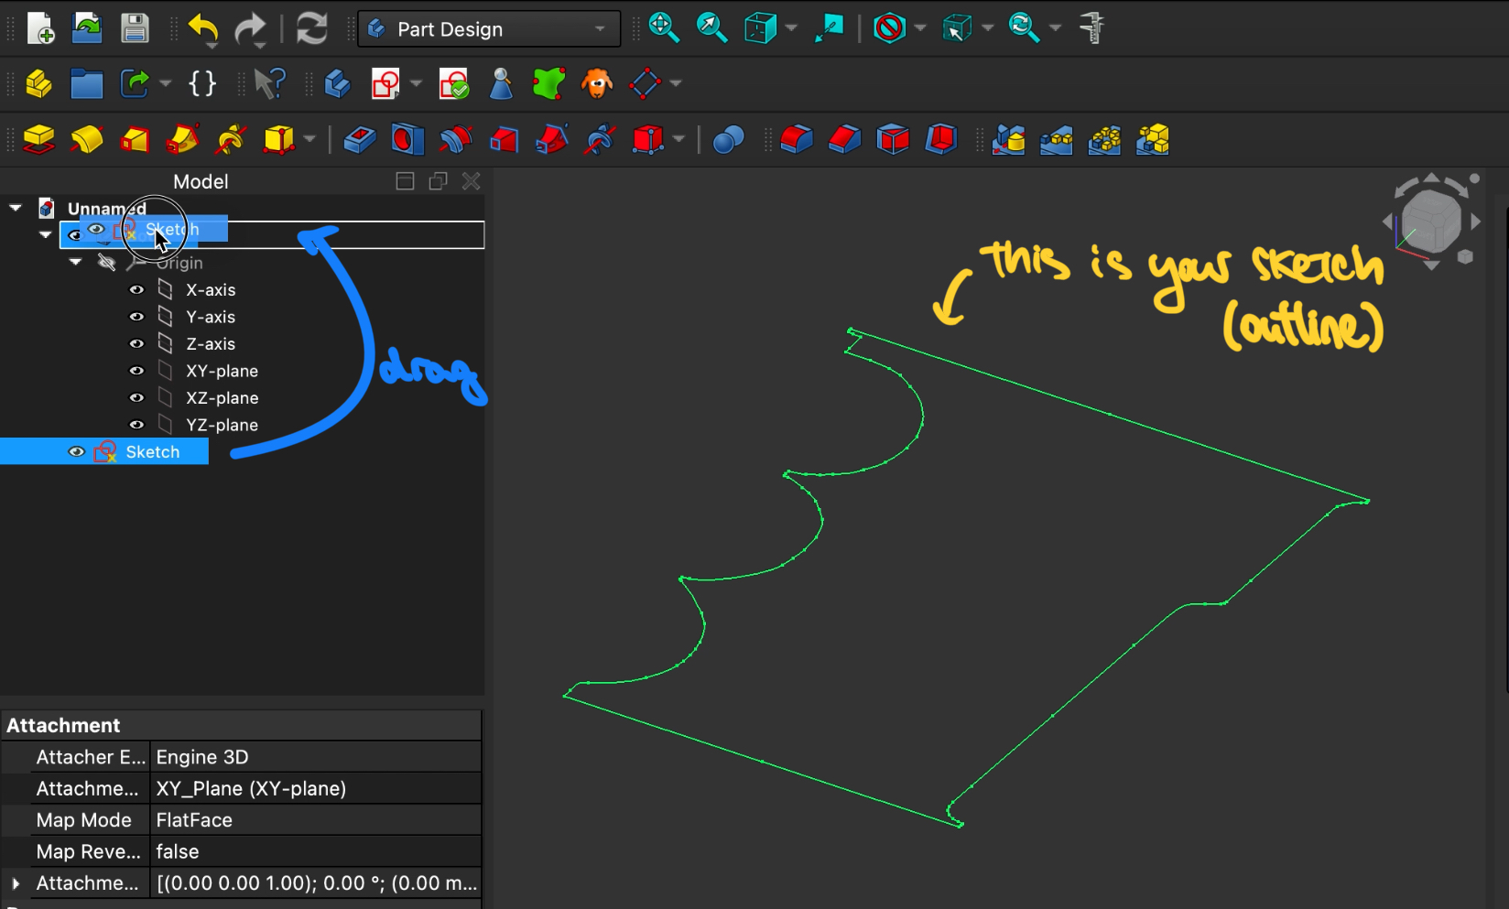1509x909 pixels.
Task: Click the Create Sketch icon
Action: pos(385,84)
